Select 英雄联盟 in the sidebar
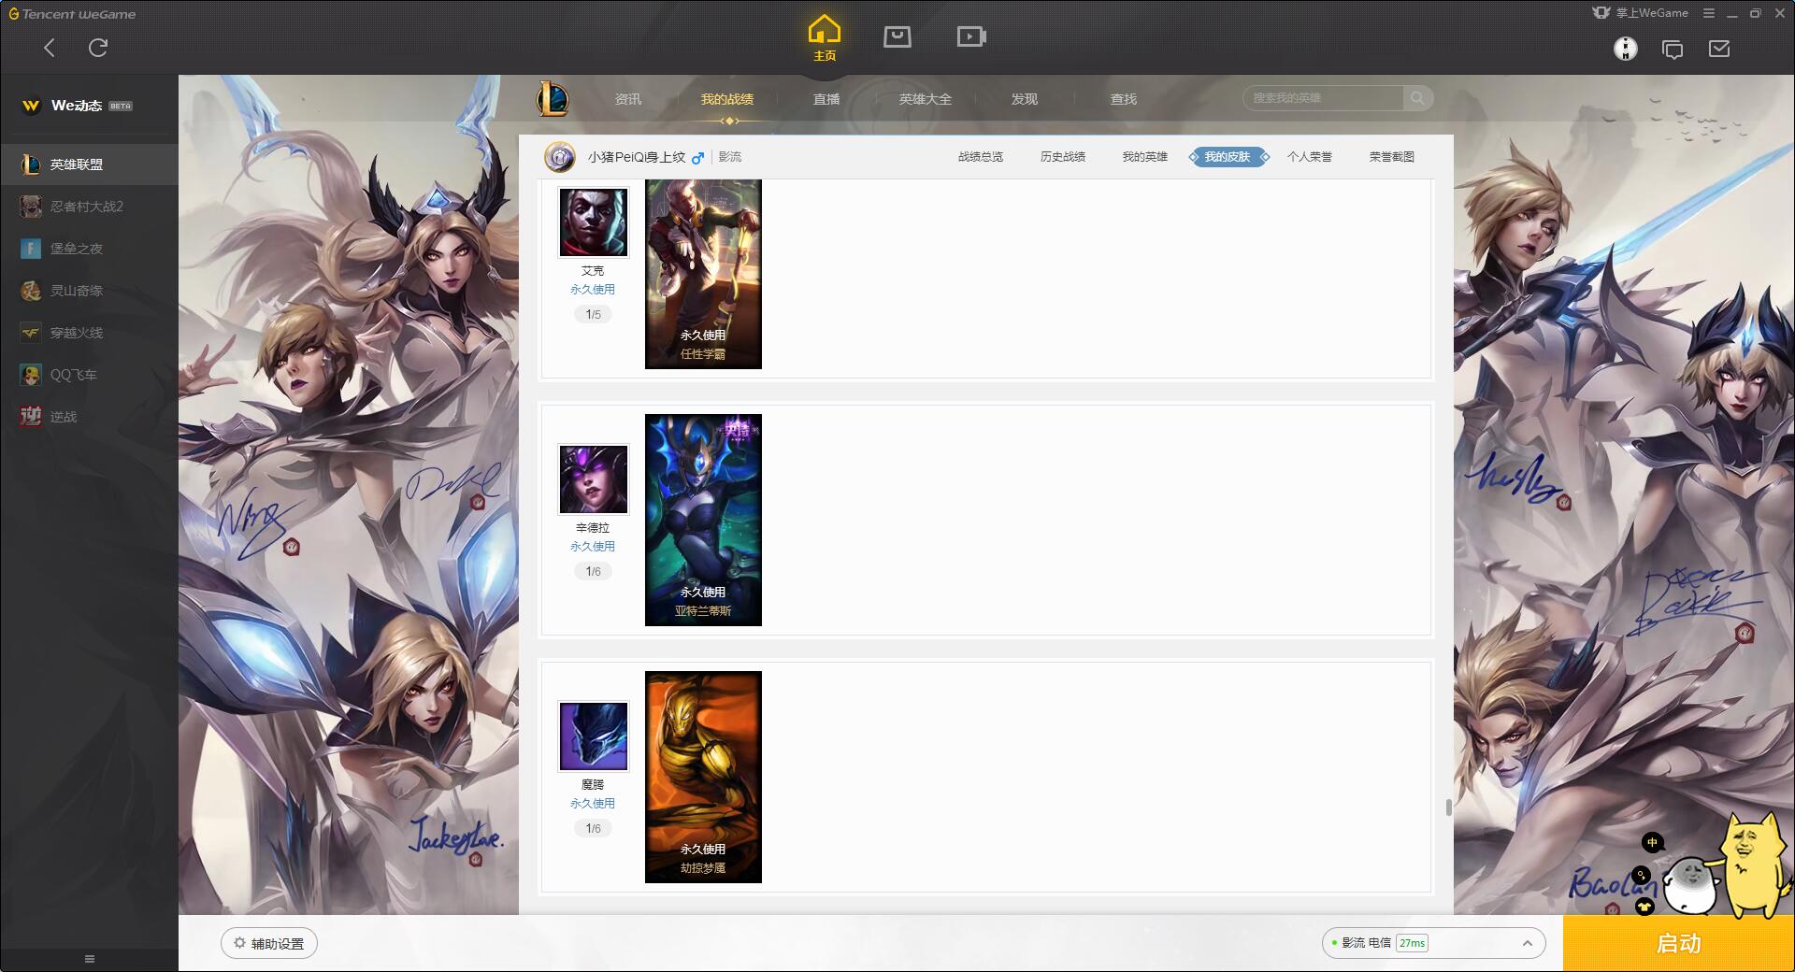The height and width of the screenshot is (972, 1795). click(x=89, y=164)
